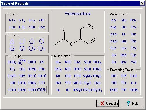Insert the Ala- amino acid

click(114, 20)
